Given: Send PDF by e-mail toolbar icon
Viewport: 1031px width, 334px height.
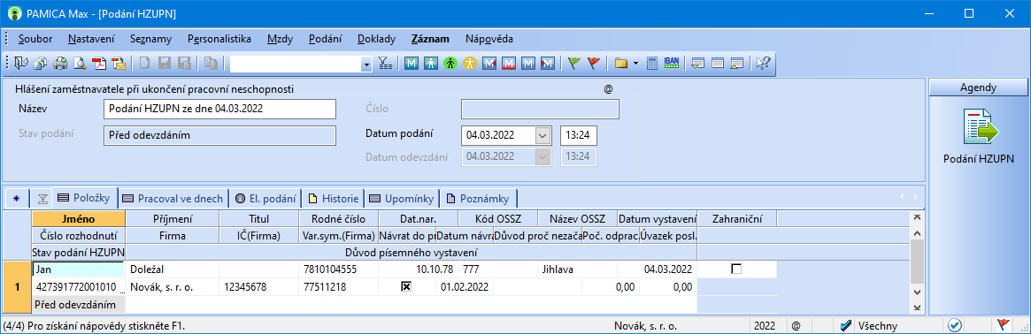Looking at the screenshot, I should [119, 63].
